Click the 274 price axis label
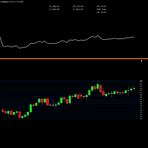 [141, 86]
